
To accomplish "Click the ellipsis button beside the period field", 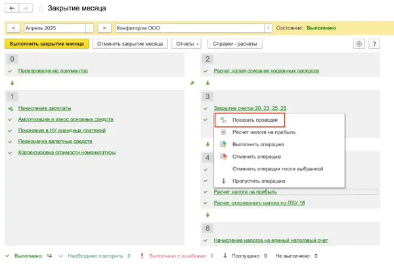I will click(90, 28).
